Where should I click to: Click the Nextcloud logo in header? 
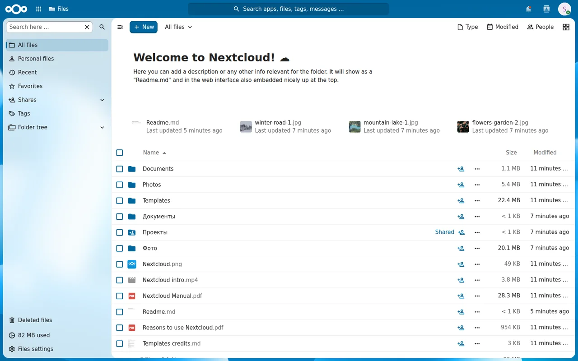point(16,9)
